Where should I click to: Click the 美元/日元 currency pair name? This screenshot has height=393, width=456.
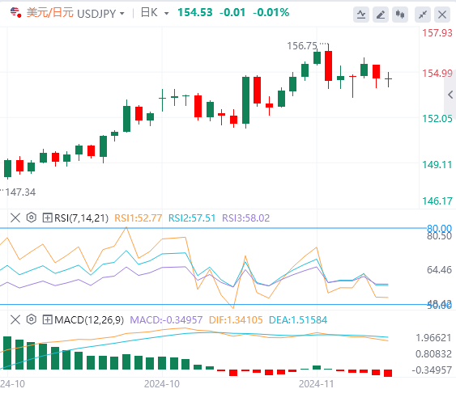click(x=50, y=13)
